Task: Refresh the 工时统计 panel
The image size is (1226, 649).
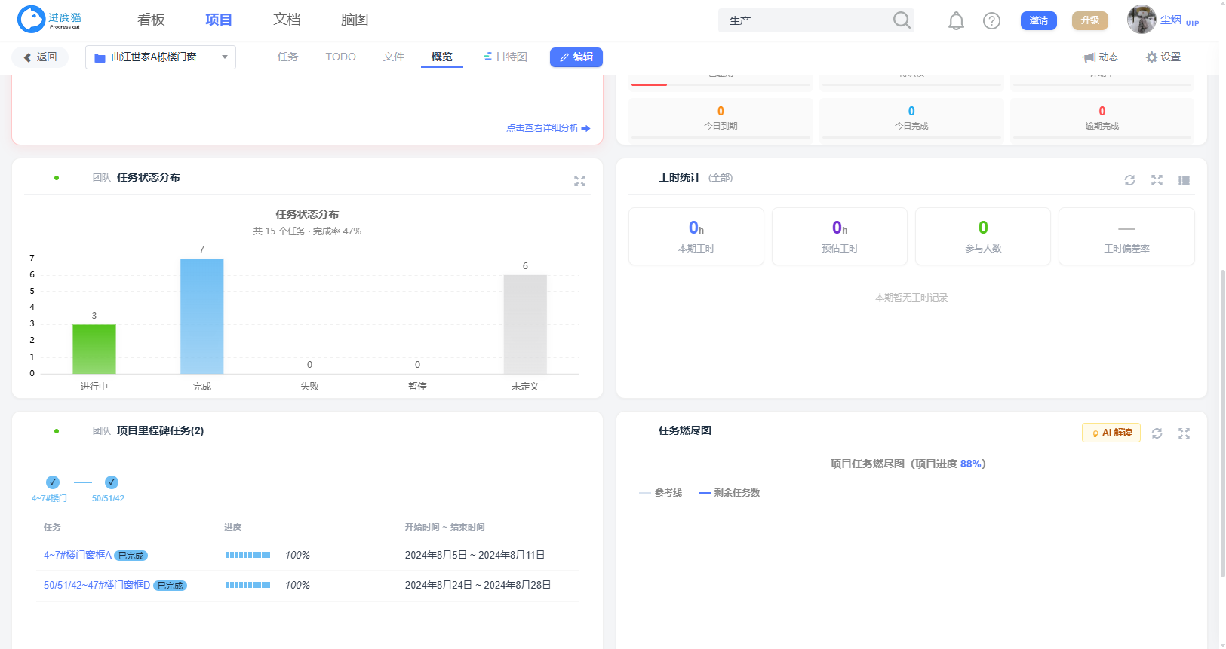Action: pos(1129,180)
